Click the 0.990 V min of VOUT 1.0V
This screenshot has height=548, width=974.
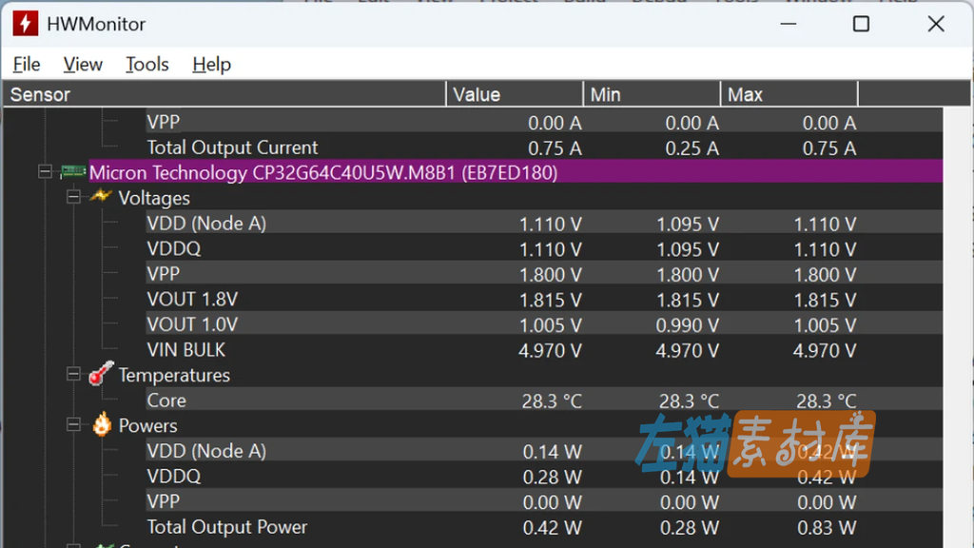688,325
